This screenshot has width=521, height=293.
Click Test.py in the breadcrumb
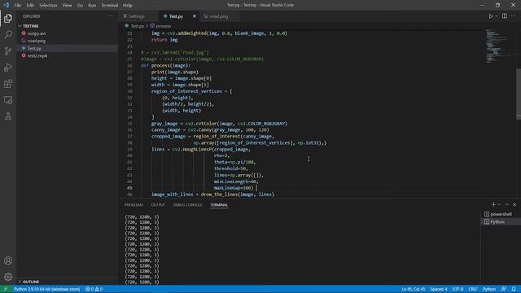tap(138, 26)
